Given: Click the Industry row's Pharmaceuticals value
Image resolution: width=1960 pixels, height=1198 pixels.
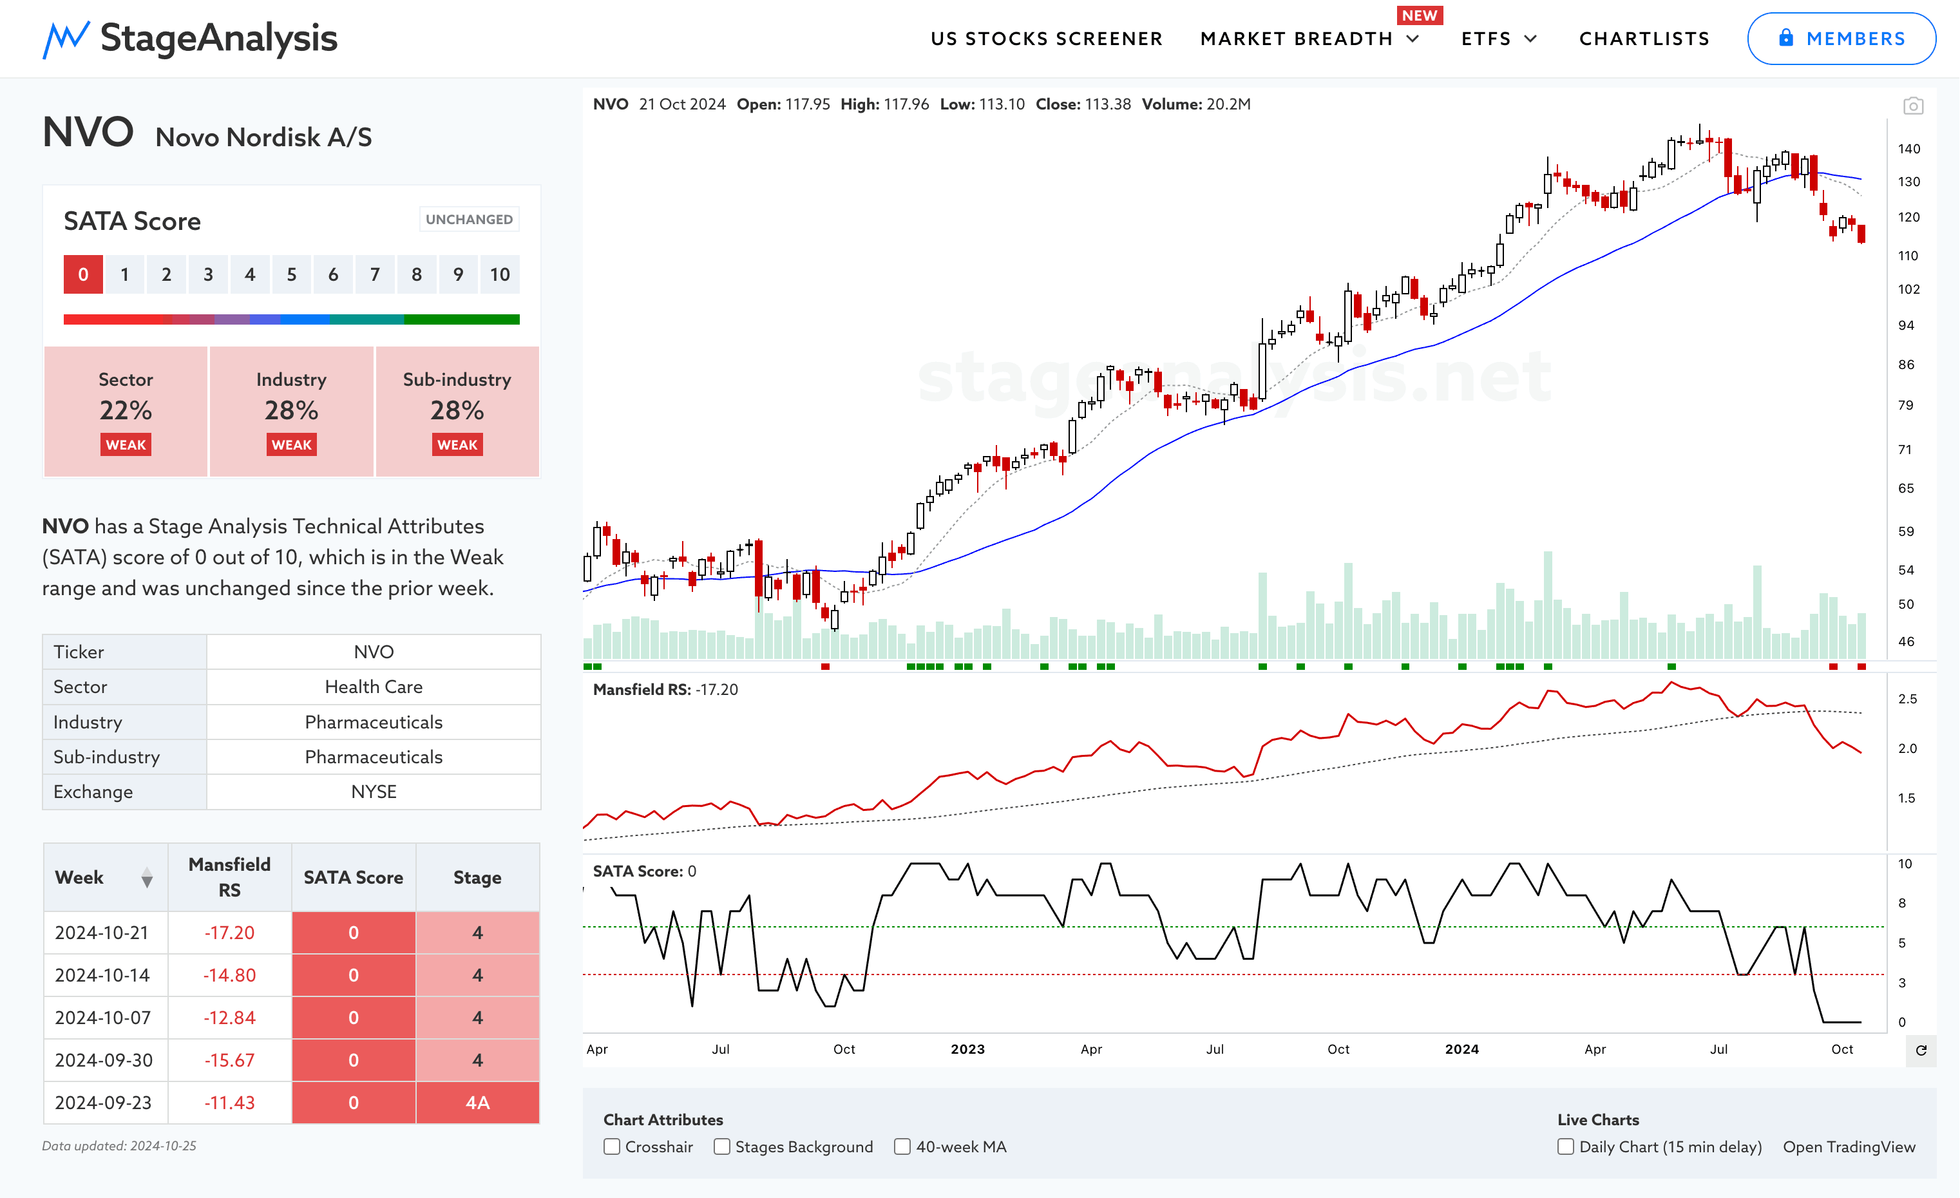Looking at the screenshot, I should pyautogui.click(x=373, y=721).
